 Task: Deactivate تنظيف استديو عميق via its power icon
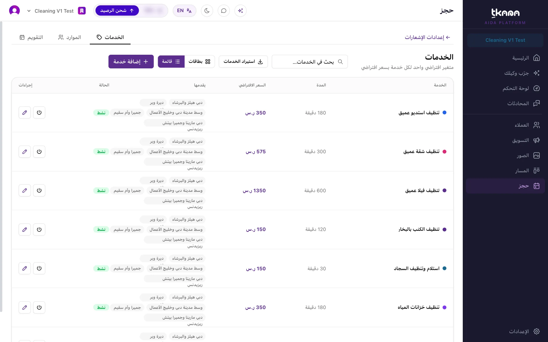click(39, 112)
